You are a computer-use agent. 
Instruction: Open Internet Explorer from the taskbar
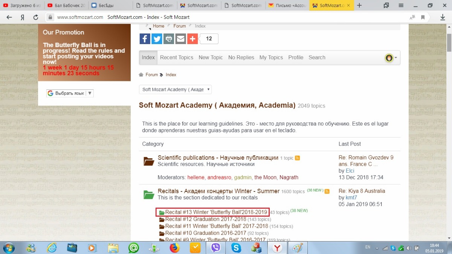tap(52, 248)
